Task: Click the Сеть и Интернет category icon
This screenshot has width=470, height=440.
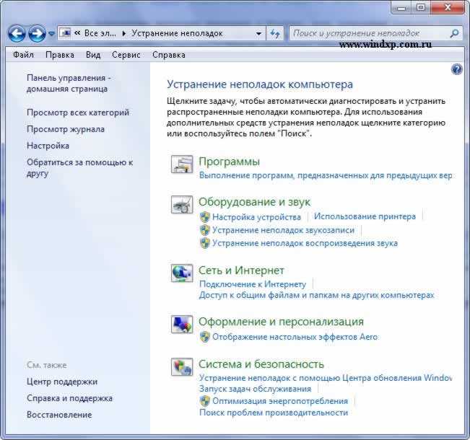Action: click(182, 273)
